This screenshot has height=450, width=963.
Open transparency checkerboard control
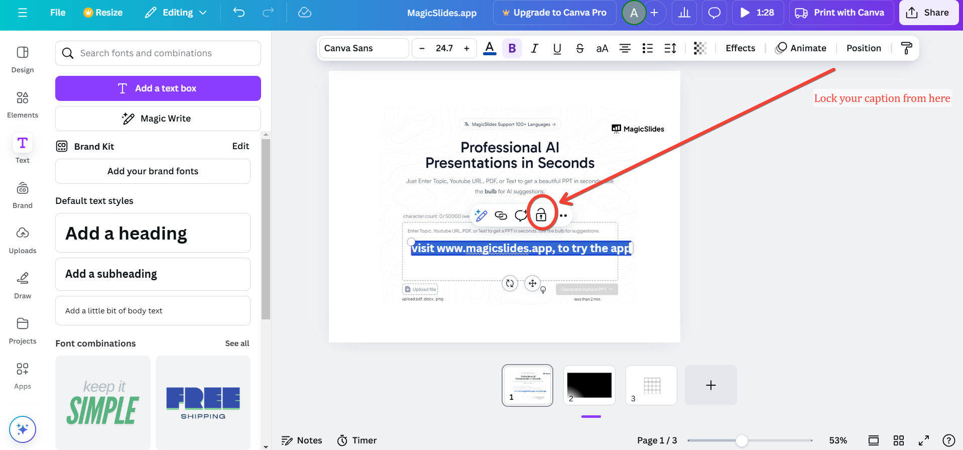coord(700,48)
